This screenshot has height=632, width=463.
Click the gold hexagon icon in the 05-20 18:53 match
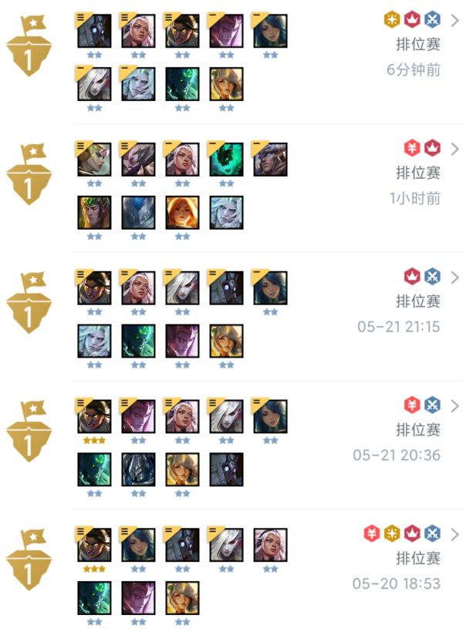[391, 533]
